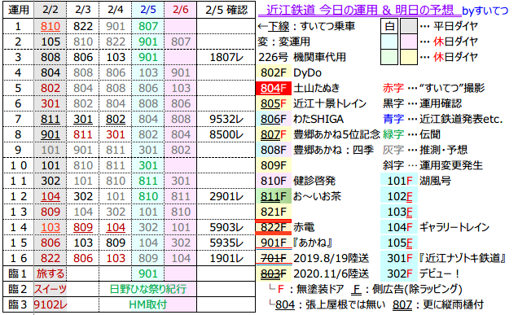Click the 809F legend cell
The image size is (518, 315).
click(x=273, y=165)
